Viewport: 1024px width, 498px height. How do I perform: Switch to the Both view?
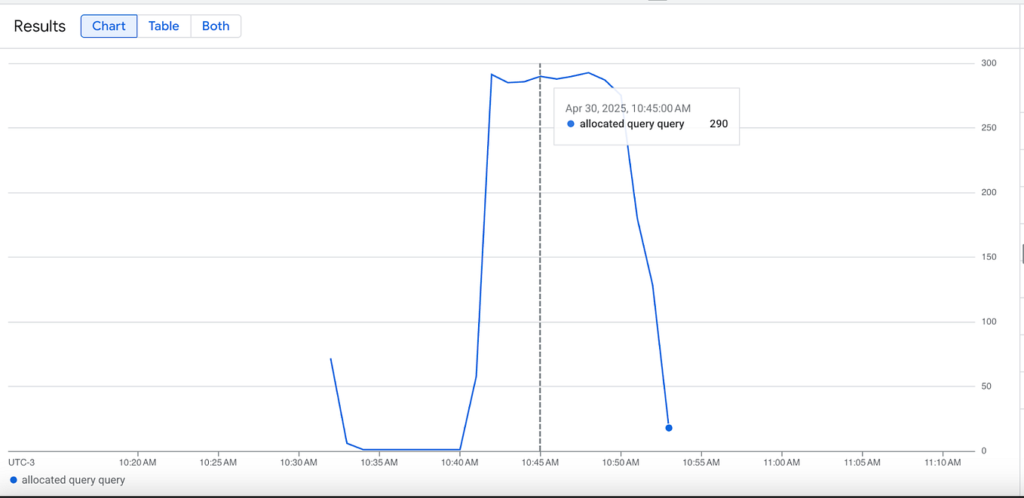coord(216,26)
